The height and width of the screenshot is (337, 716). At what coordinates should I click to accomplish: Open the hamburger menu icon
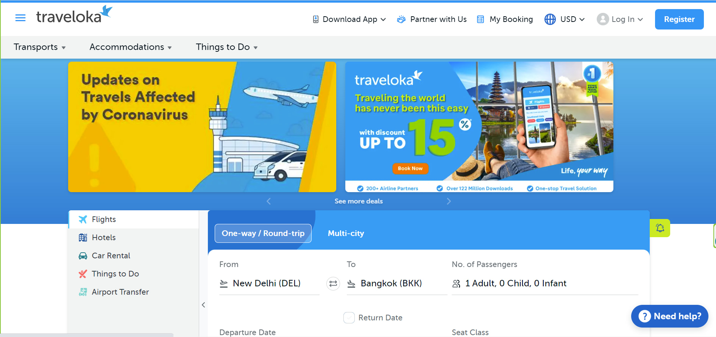(20, 18)
